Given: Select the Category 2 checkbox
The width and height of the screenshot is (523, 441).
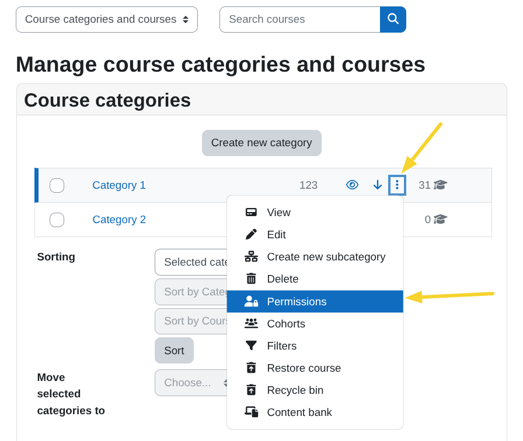Looking at the screenshot, I should coord(57,220).
